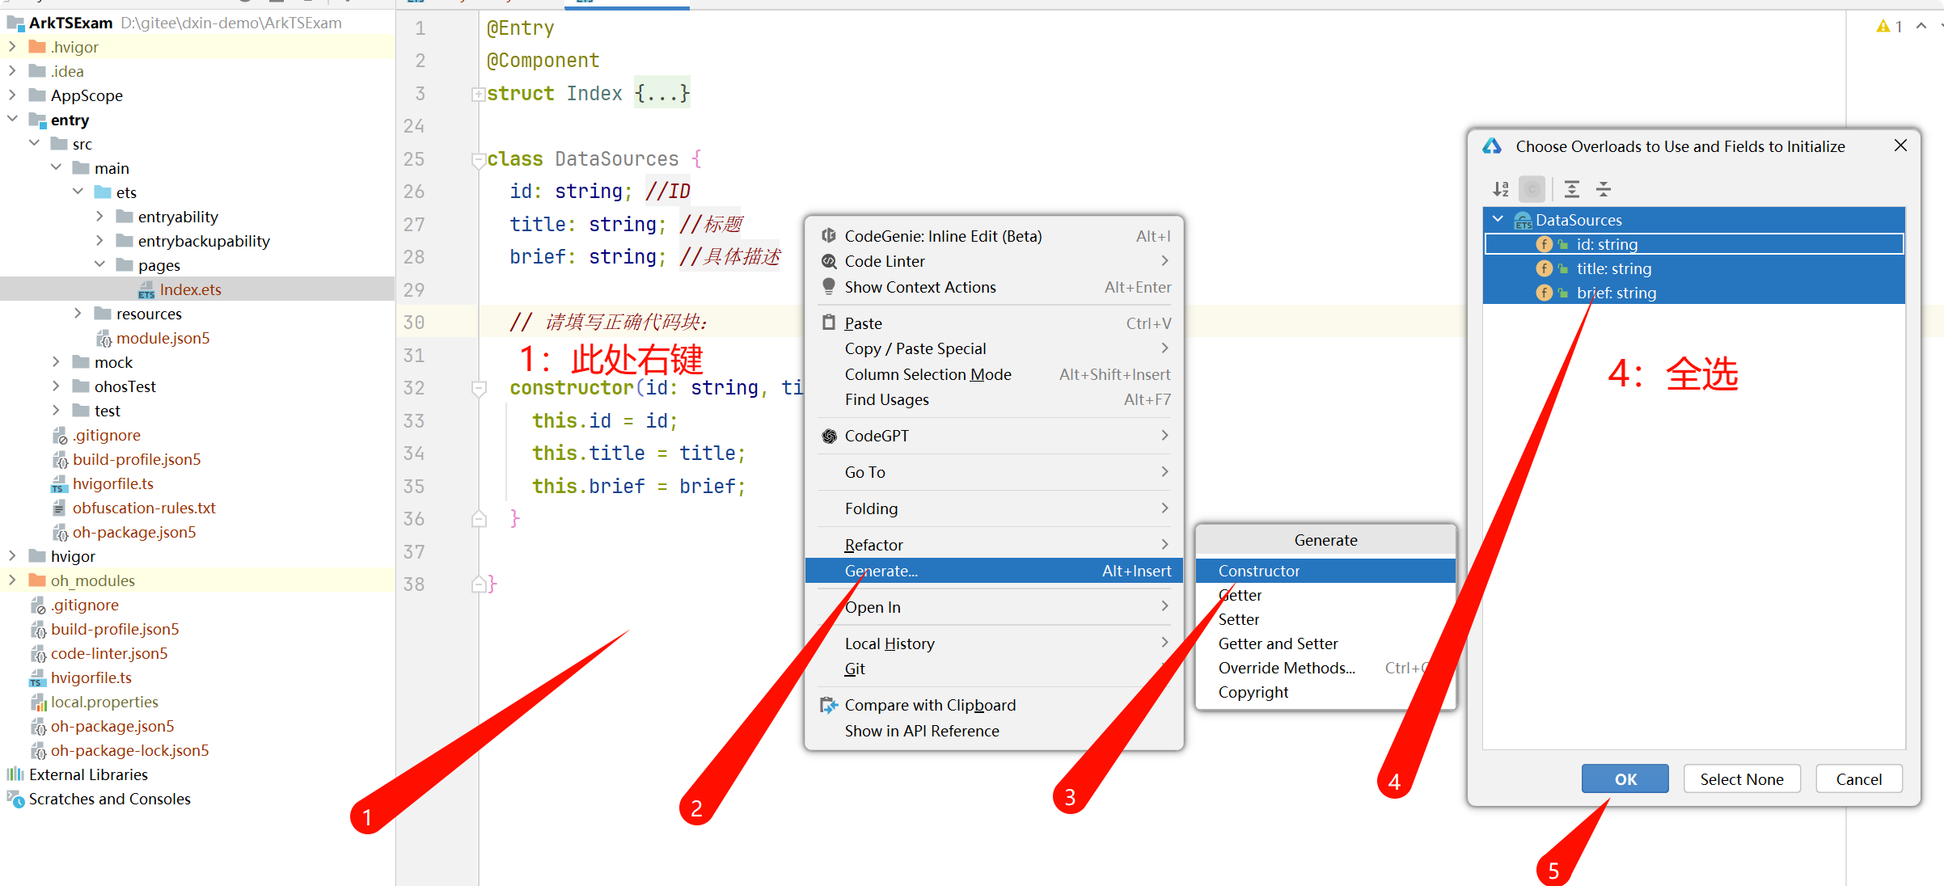This screenshot has width=1944, height=886.
Task: Expand the oh_modules folder
Action: 12,580
